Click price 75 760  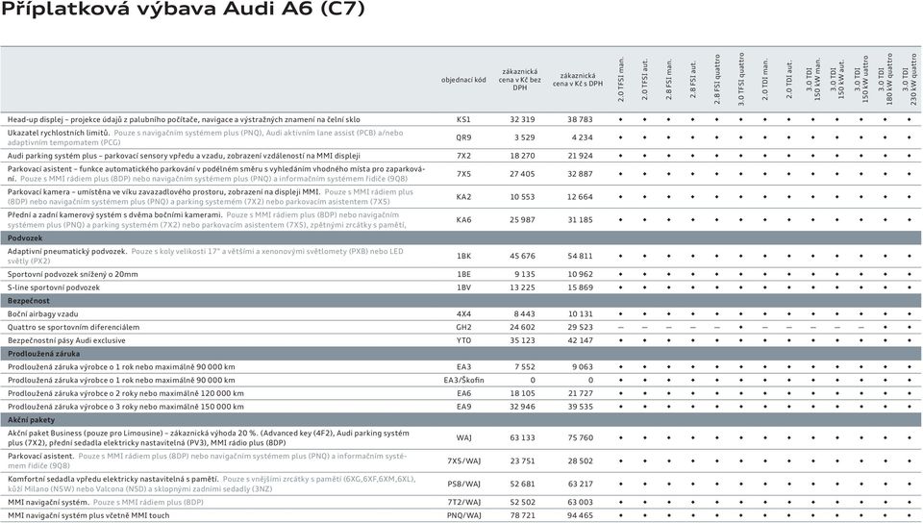580,438
